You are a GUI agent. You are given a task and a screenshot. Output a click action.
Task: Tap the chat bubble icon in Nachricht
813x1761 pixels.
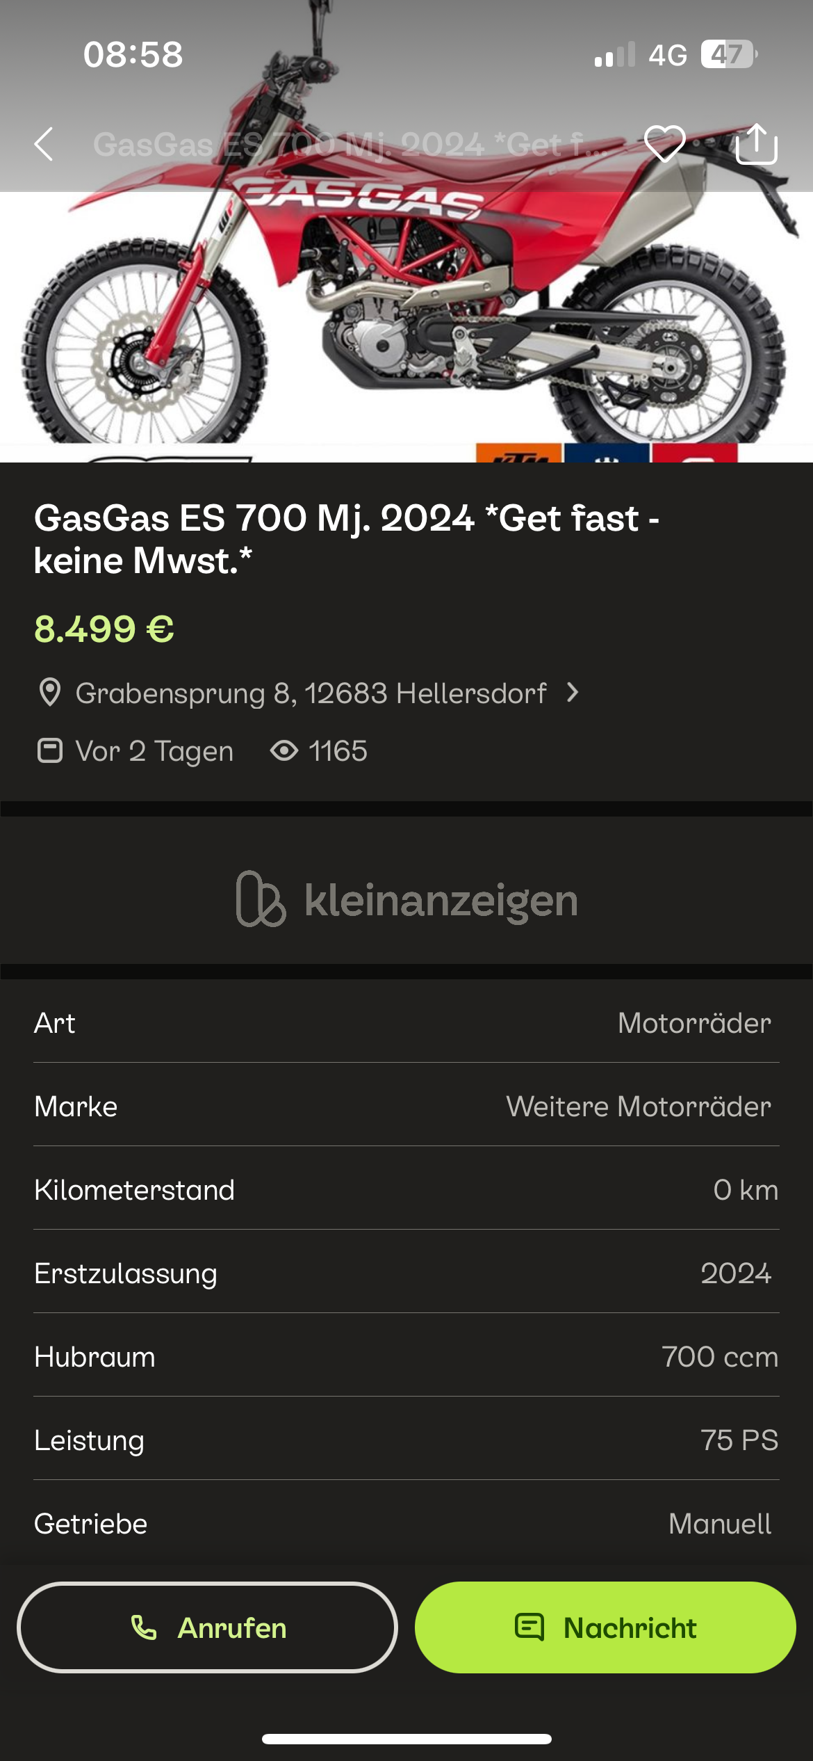point(529,1627)
